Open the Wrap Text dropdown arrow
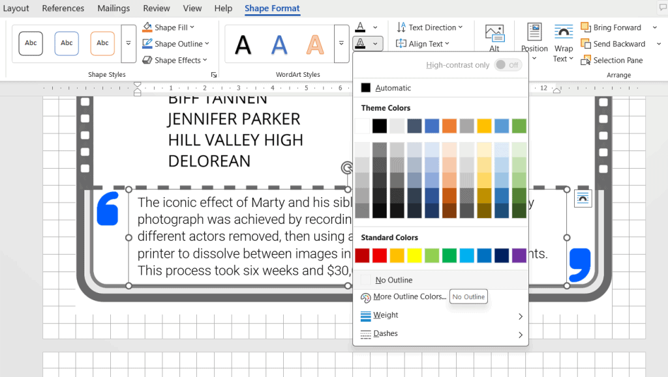Screen dimensions: 668x377 [x=571, y=59]
